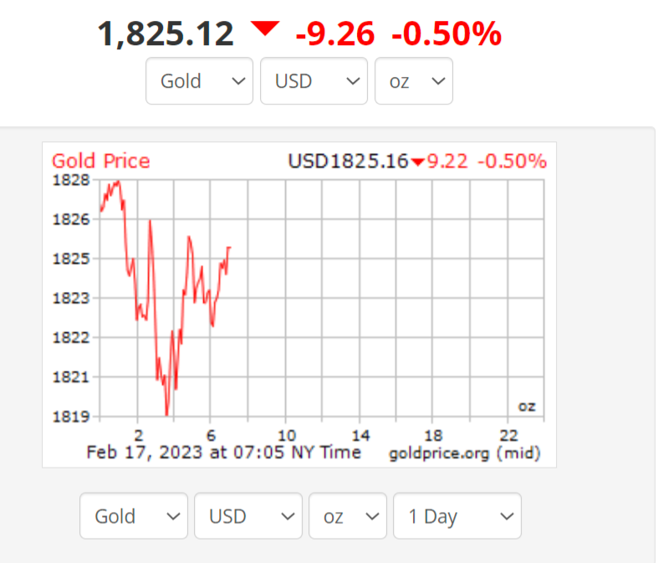This screenshot has width=658, height=563.
Task: Expand the oz unit dropdown below the chart
Action: point(347,516)
